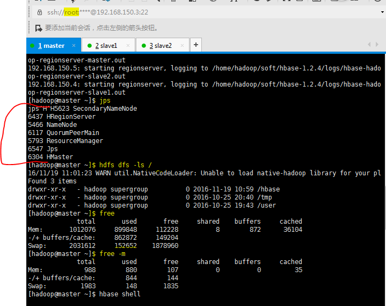Viewport: 386px width, 306px height.
Task: Click the '2016-11-19 10:59' timestamp
Action: click(x=223, y=189)
